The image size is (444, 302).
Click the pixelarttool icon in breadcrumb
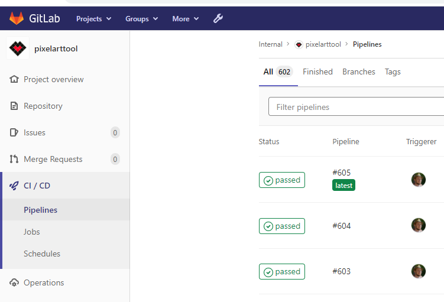(x=299, y=44)
